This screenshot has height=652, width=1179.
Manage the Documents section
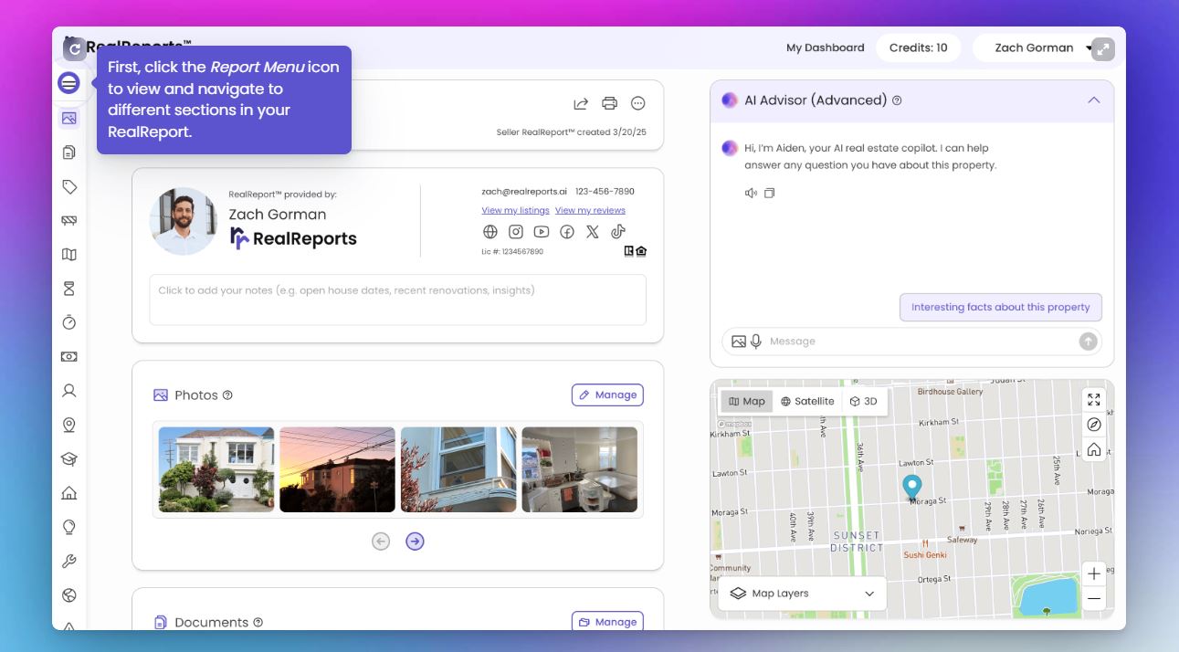point(607,622)
